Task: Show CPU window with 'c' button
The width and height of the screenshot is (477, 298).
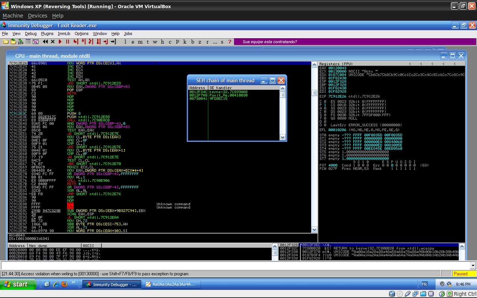Action: [x=170, y=41]
